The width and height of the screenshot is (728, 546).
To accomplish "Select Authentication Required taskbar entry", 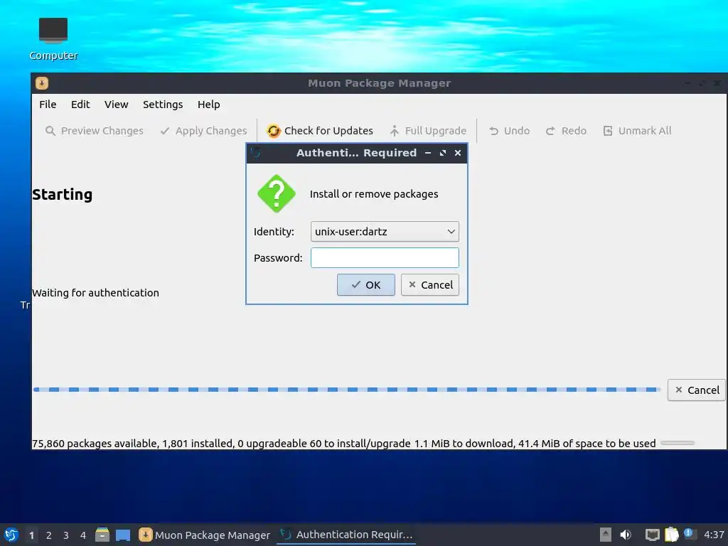I will (346, 535).
